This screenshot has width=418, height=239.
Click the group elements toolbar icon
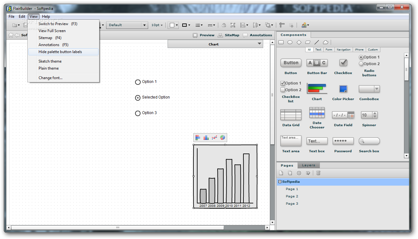point(233,25)
